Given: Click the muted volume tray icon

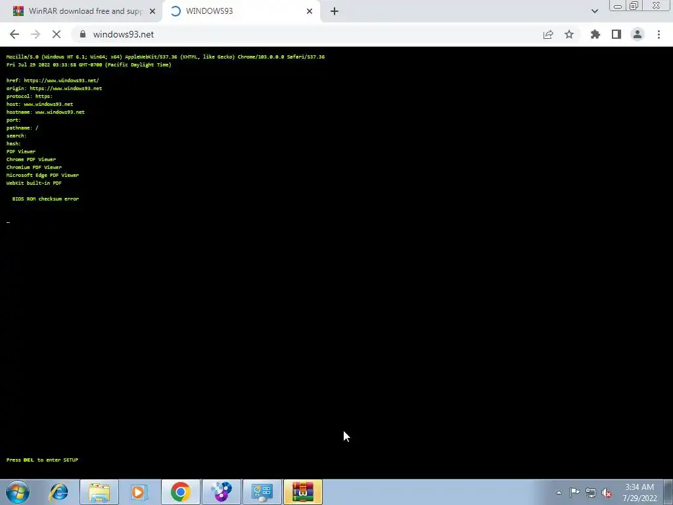Looking at the screenshot, I should 607,493.
